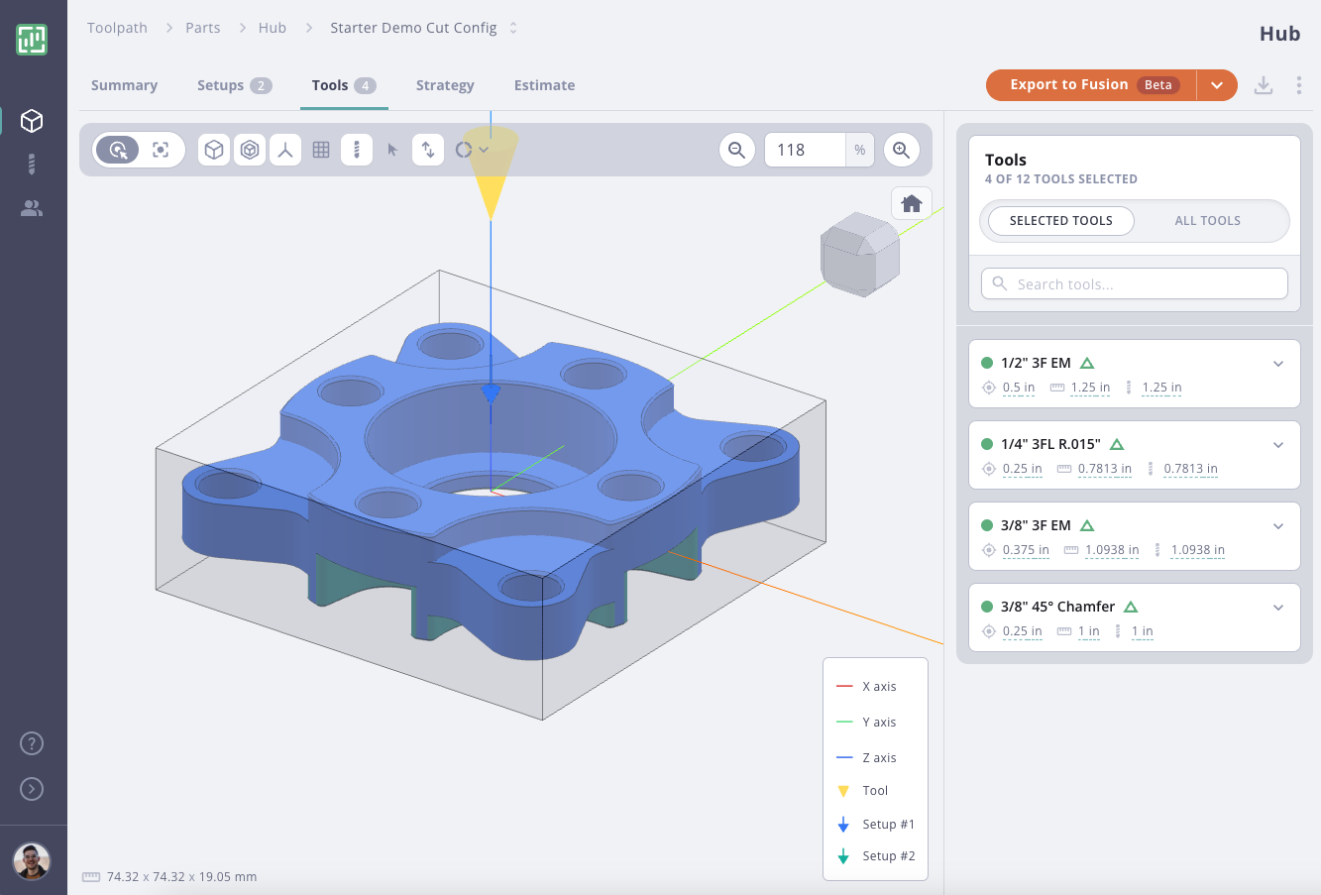Image resolution: width=1321 pixels, height=895 pixels.
Task: Click the Export to Fusion button
Action: [x=1071, y=85]
